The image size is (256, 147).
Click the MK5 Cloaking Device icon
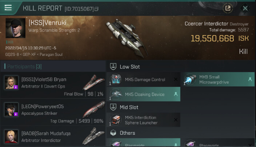[x=116, y=94]
